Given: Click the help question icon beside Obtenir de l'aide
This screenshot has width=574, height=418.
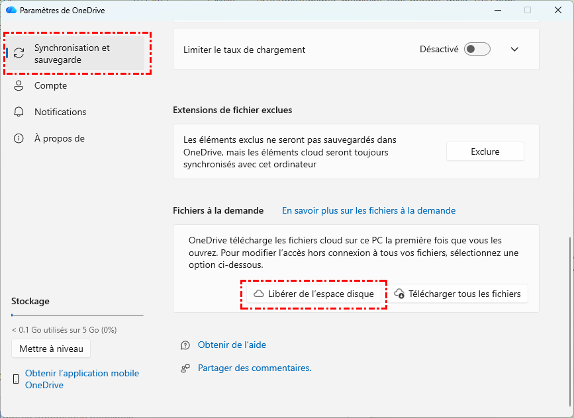Looking at the screenshot, I should point(185,345).
